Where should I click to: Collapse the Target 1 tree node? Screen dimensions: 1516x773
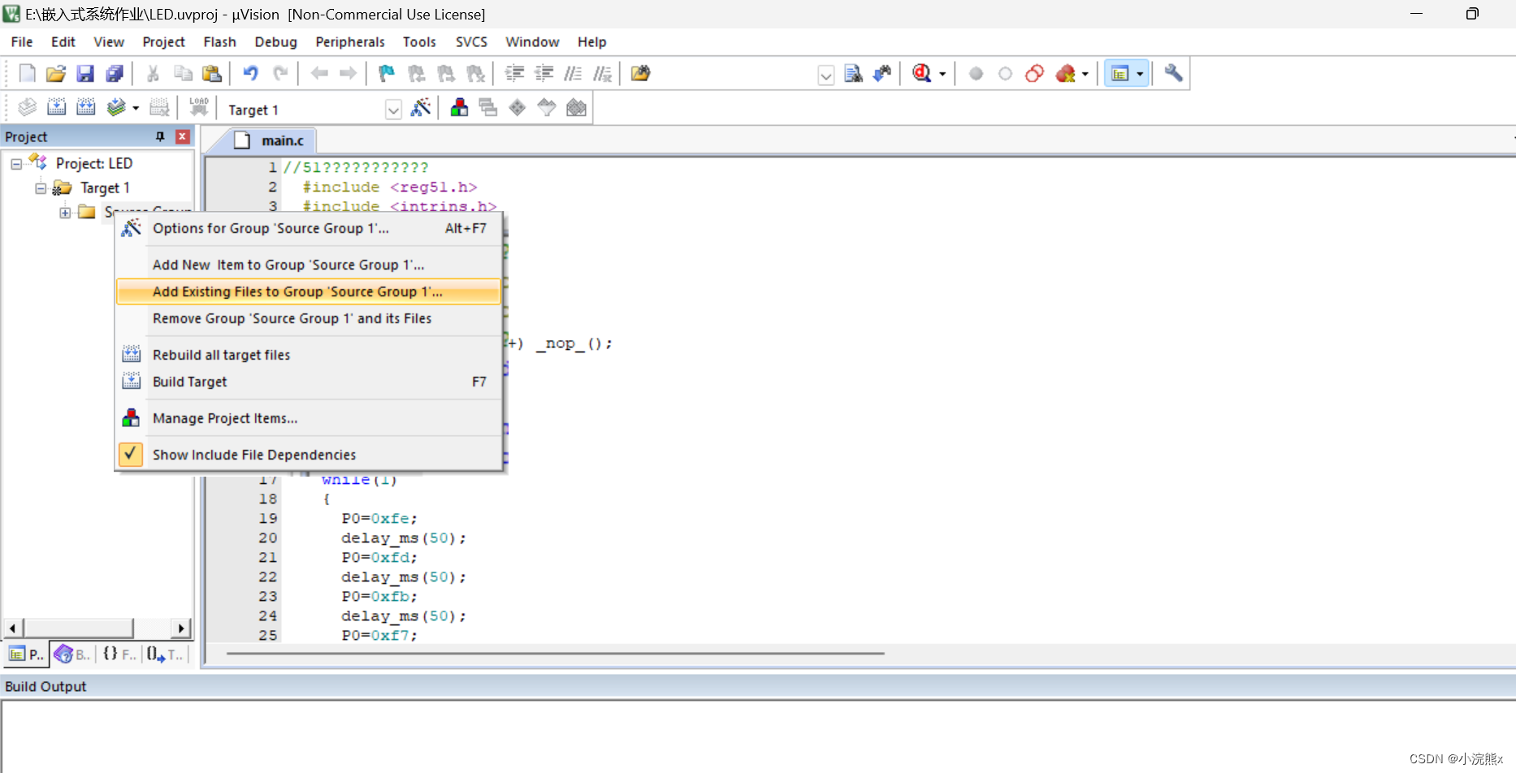tap(41, 188)
